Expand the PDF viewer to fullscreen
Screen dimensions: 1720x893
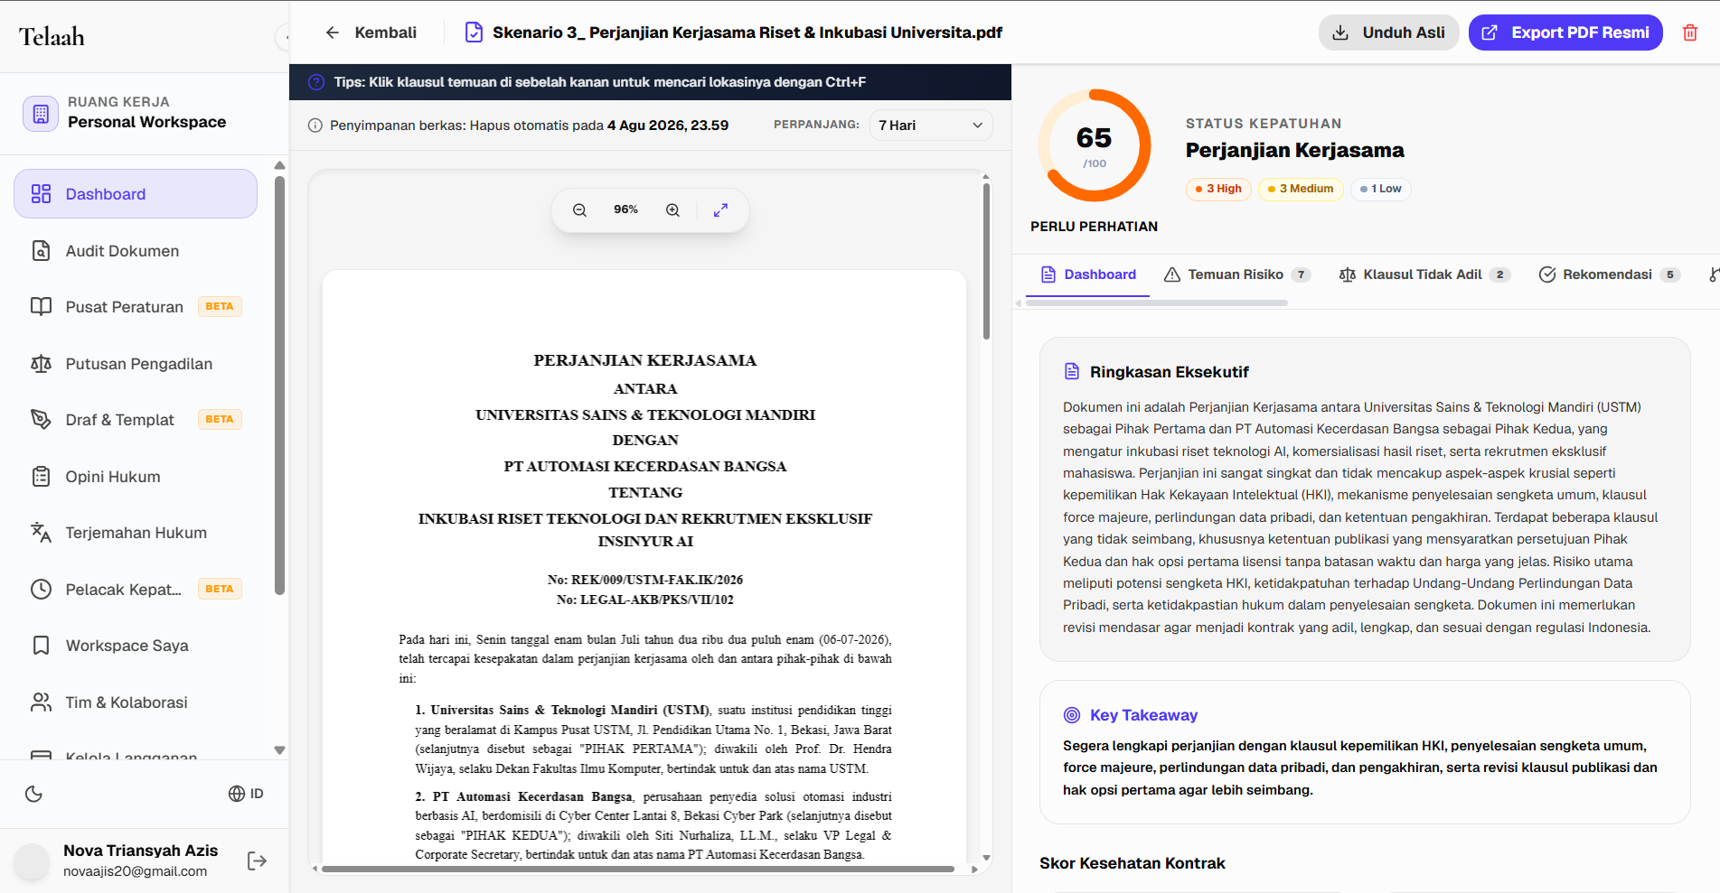(x=720, y=210)
